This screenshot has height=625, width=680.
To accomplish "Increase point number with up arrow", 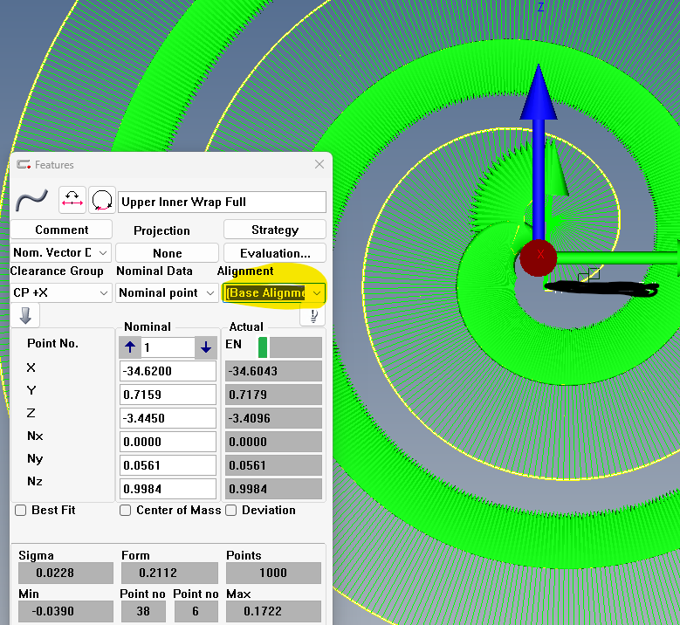I will (x=131, y=347).
